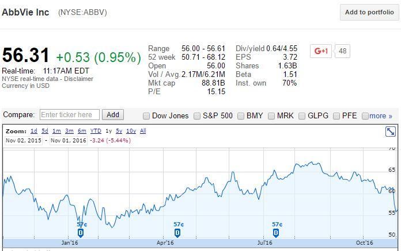This screenshot has height=251, width=401.
Task: Switch chart zoom to YTD
Action: (96, 131)
